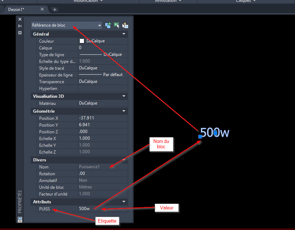Click the Nom value Puissance1
295x230 pixels.
click(x=103, y=167)
